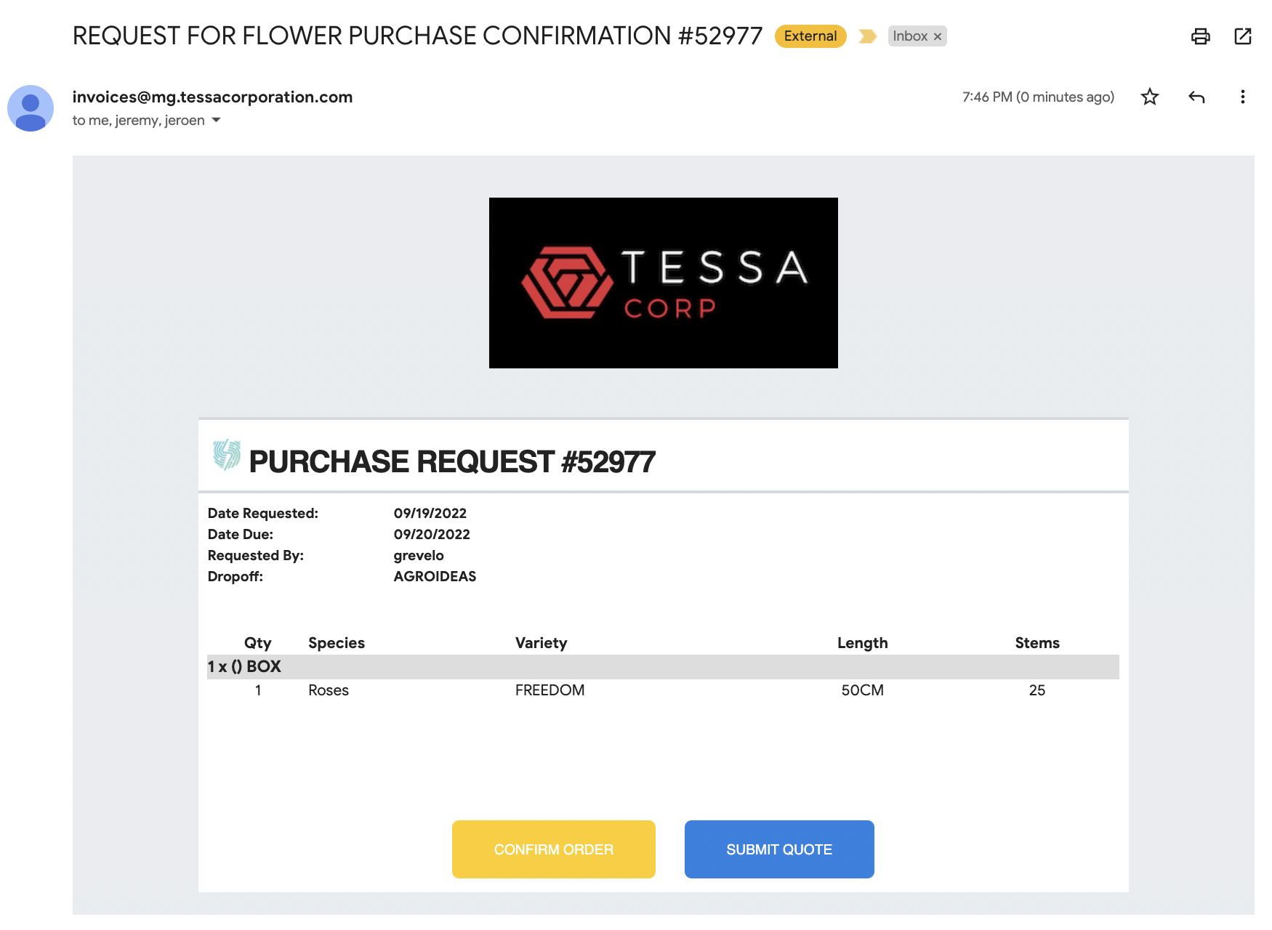Print this email using the printer icon

(x=1200, y=36)
